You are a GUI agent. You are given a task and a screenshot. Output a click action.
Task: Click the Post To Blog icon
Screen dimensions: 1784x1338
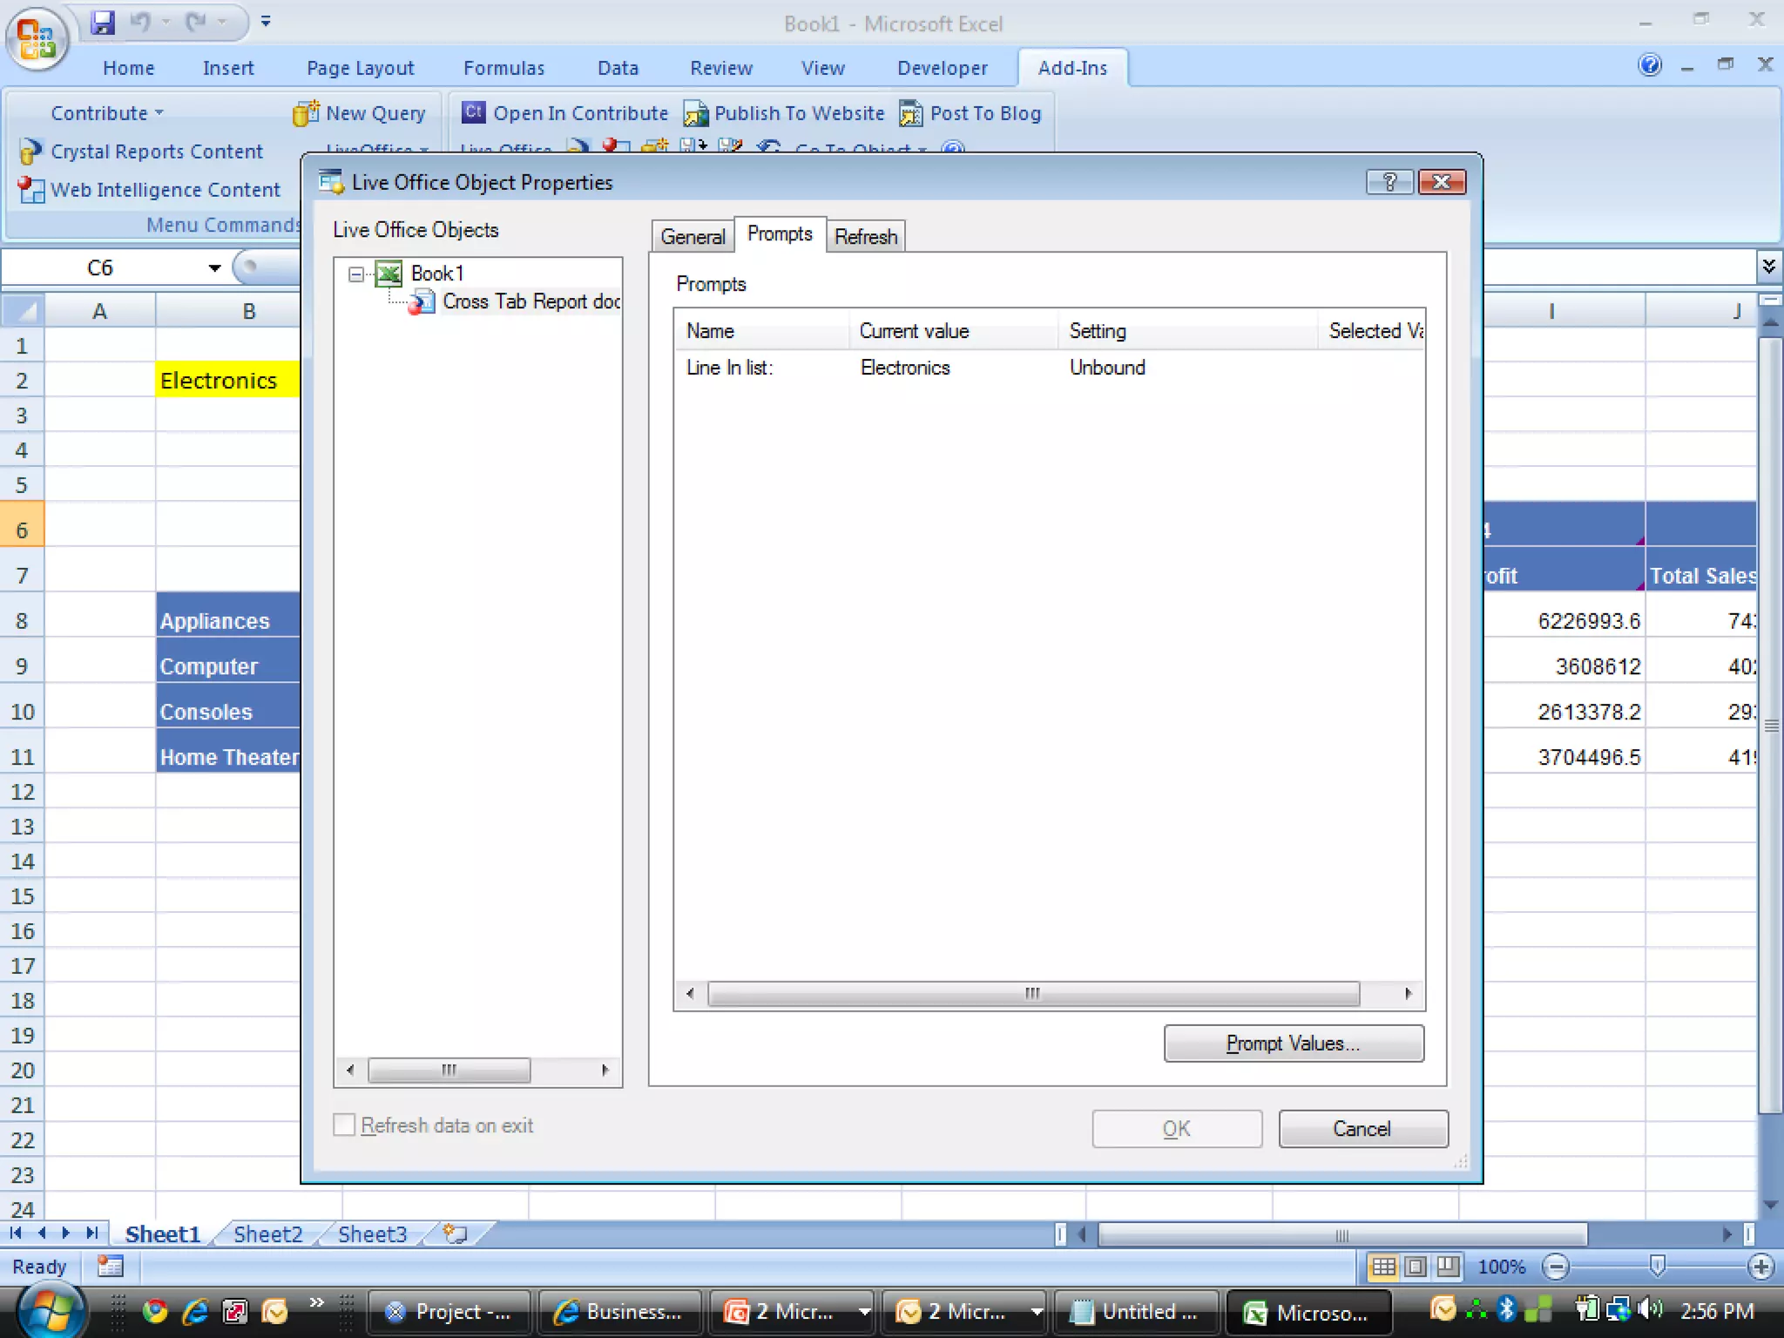click(911, 113)
